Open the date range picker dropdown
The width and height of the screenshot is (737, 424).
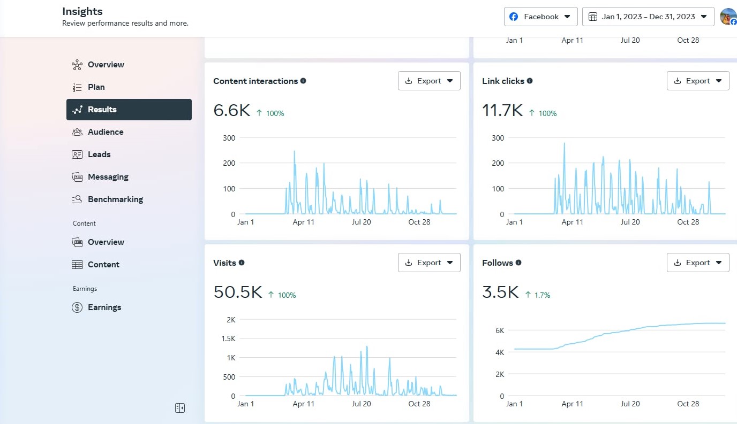pyautogui.click(x=648, y=17)
